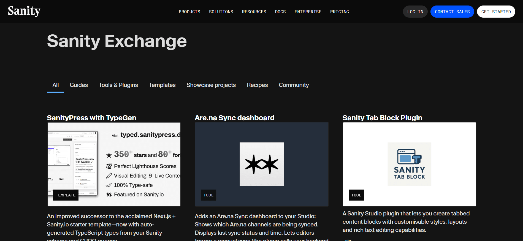Go to Docs in top navigation

point(280,12)
